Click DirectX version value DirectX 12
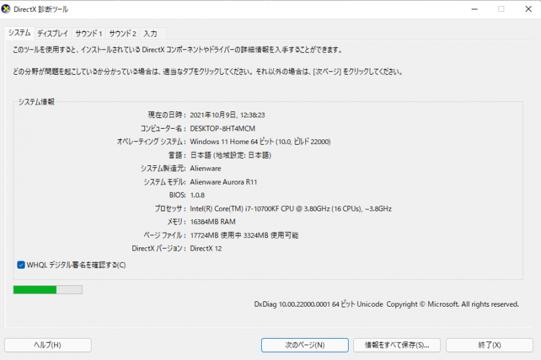The image size is (541, 360). (206, 249)
